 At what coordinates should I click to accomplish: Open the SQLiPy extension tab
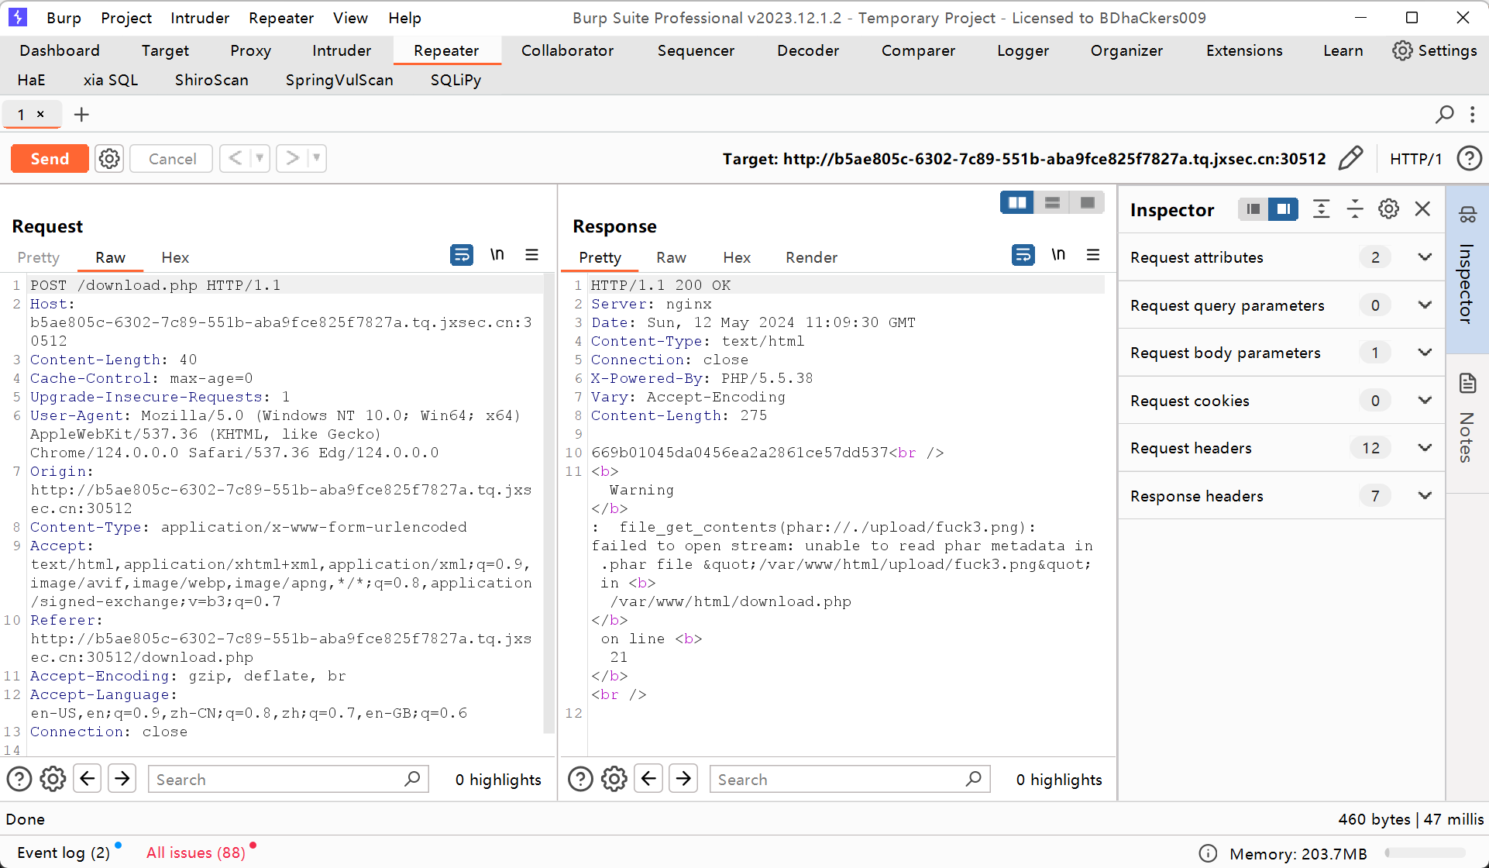coord(456,80)
